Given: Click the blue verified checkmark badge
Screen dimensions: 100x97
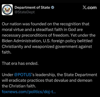Looking at the screenshot, I should pos(53,7).
